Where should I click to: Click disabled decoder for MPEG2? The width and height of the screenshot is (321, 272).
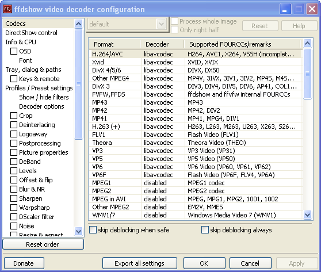point(155,191)
